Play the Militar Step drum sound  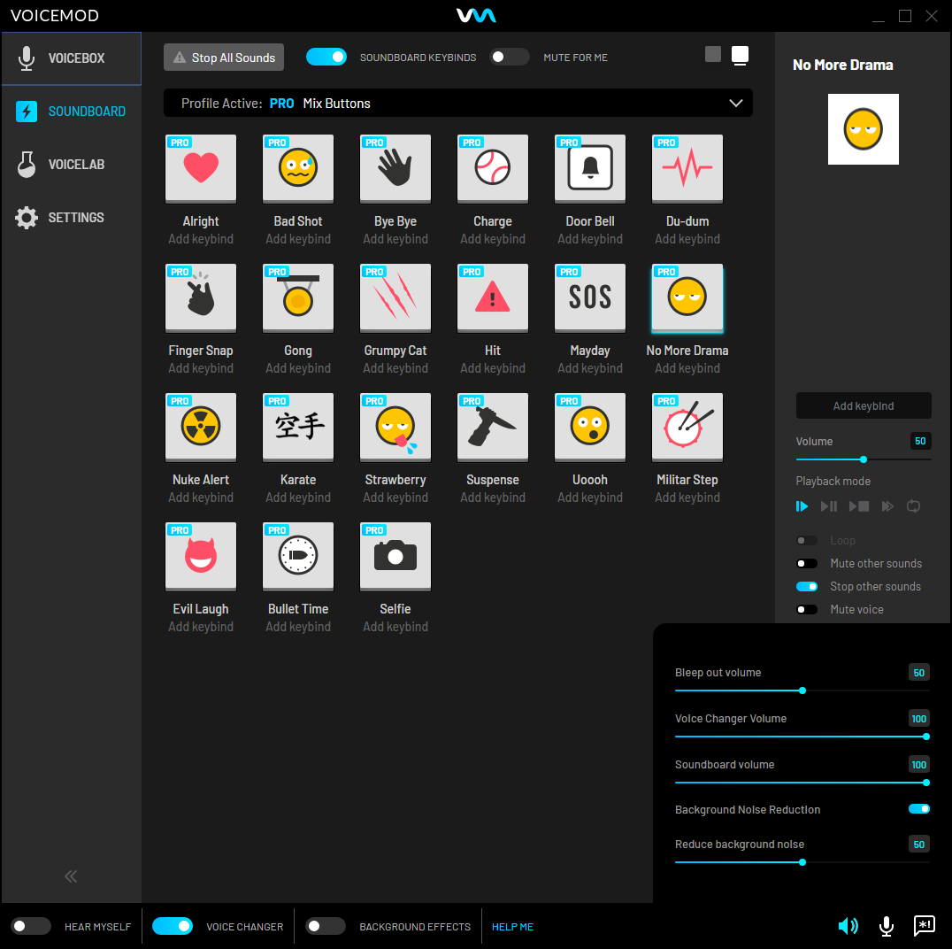pos(687,427)
